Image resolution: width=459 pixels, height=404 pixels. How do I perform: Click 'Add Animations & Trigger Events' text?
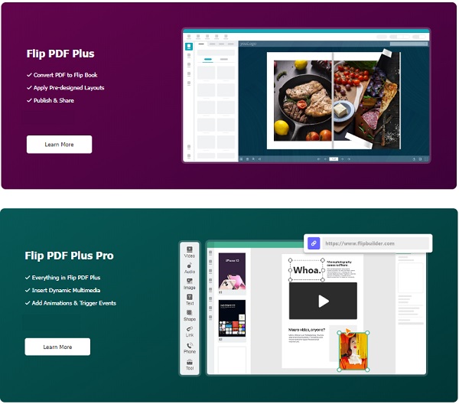(73, 303)
